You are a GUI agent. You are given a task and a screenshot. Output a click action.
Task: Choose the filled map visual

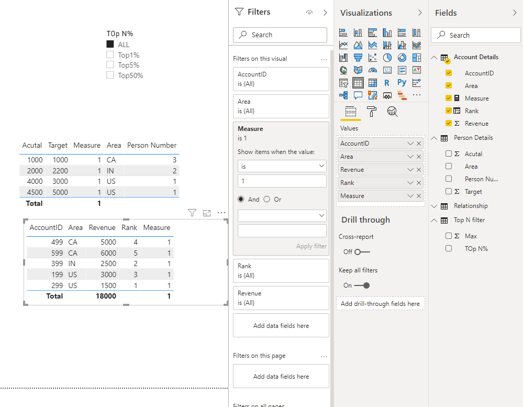click(358, 70)
